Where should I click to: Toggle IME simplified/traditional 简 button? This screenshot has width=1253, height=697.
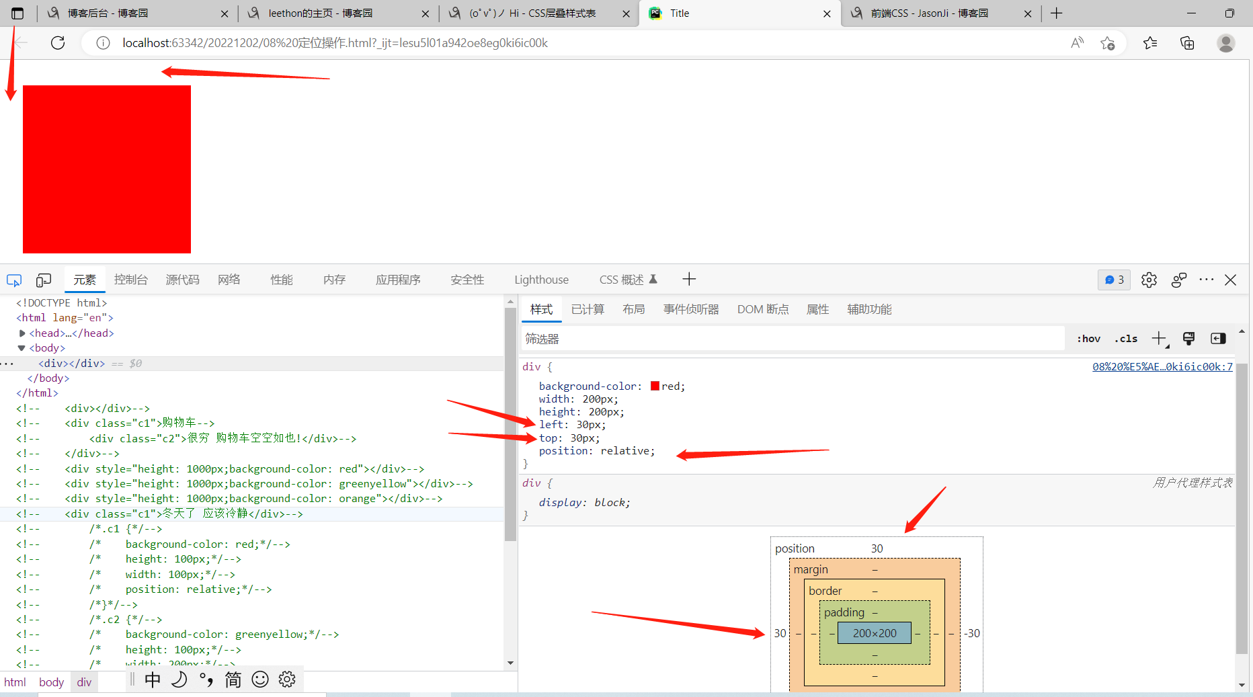click(233, 680)
